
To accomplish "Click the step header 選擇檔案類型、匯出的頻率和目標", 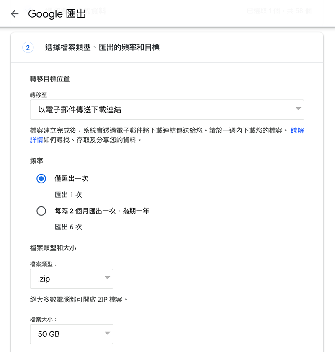I will (103, 47).
